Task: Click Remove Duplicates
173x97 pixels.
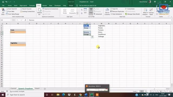Action: (x=117, y=11)
